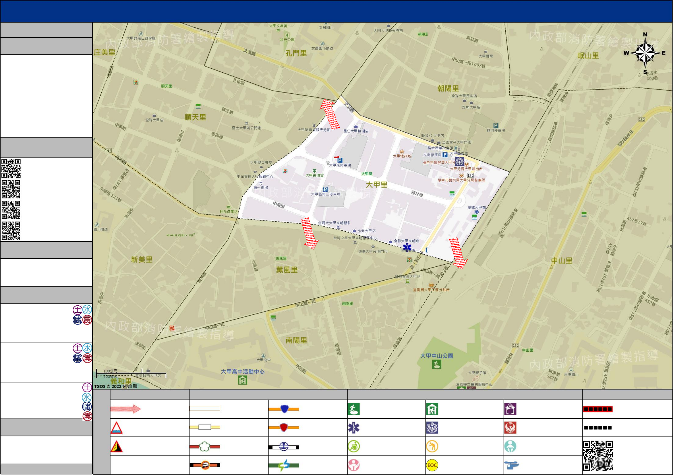
Task: Click the 大甲高中活動中心 label
Action: point(243,372)
